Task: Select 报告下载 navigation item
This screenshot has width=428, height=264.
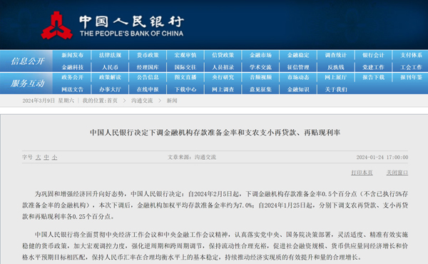Action: pyautogui.click(x=373, y=77)
